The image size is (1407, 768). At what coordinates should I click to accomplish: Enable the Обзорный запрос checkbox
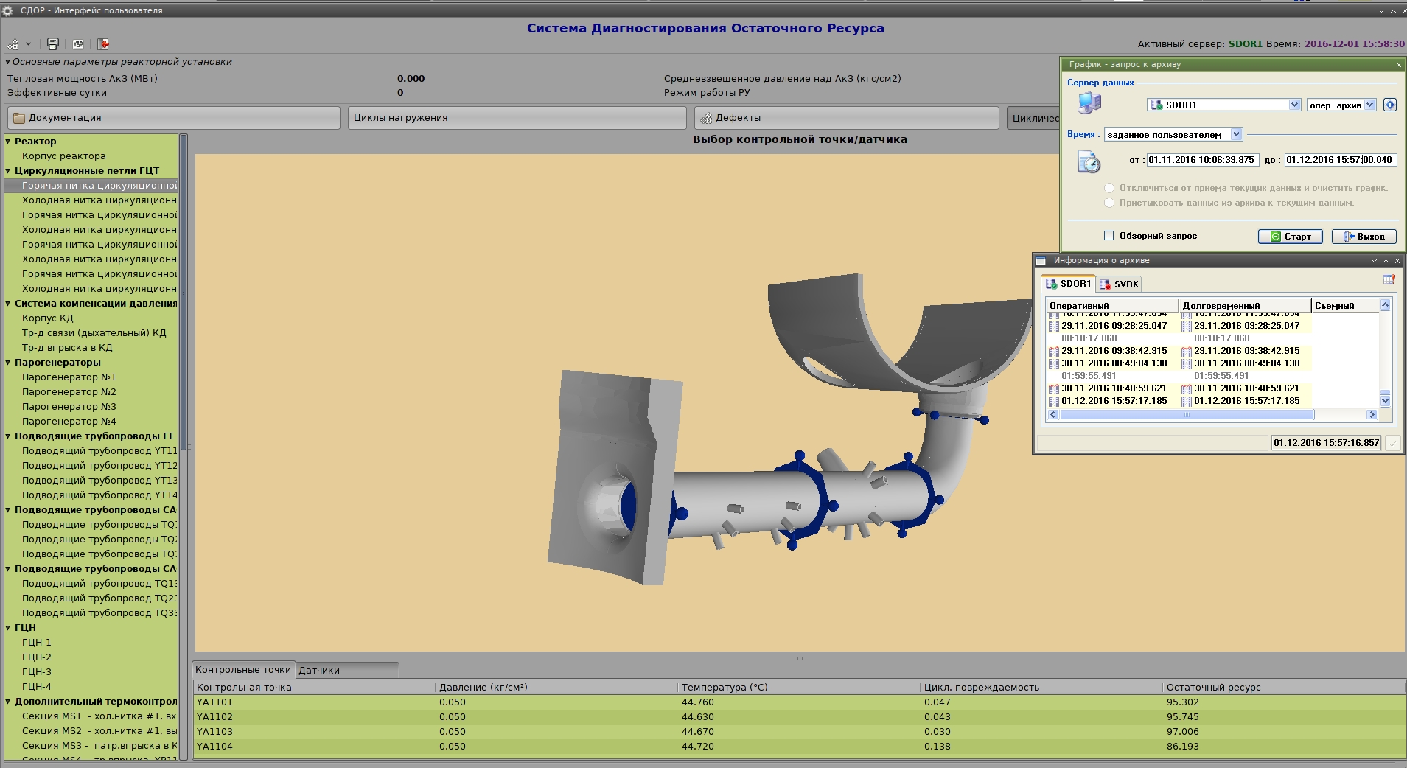1109,236
